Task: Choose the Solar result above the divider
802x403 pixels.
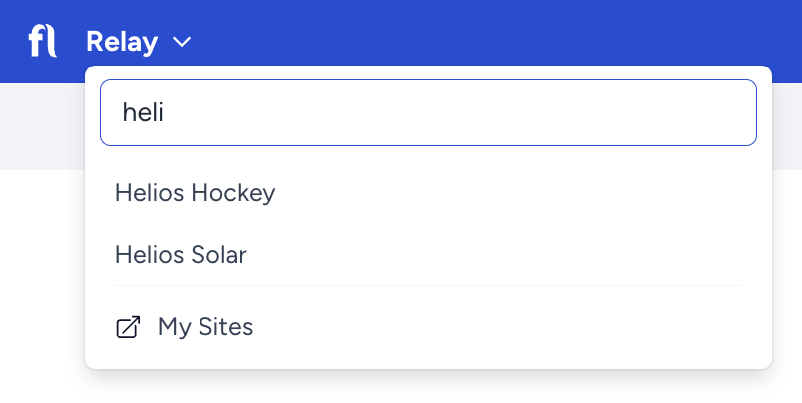Action: pos(181,255)
